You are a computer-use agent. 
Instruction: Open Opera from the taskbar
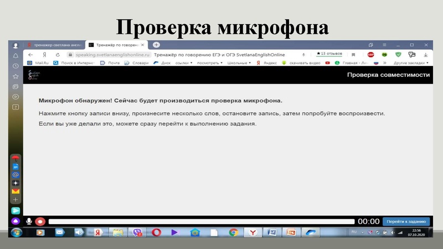coord(156,232)
